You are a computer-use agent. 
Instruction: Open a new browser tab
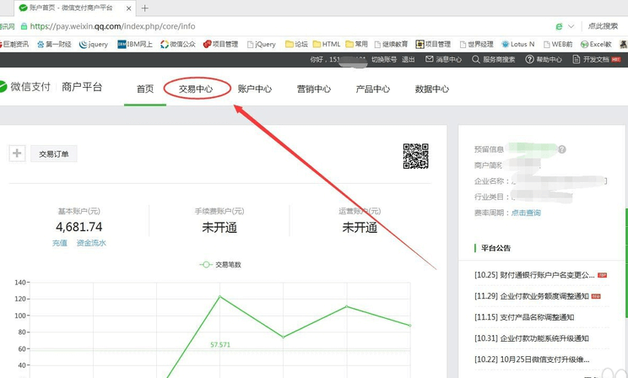pos(144,8)
